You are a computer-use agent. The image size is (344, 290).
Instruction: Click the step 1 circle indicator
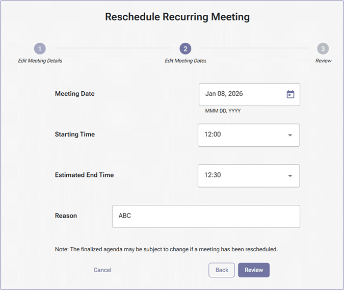pos(40,49)
